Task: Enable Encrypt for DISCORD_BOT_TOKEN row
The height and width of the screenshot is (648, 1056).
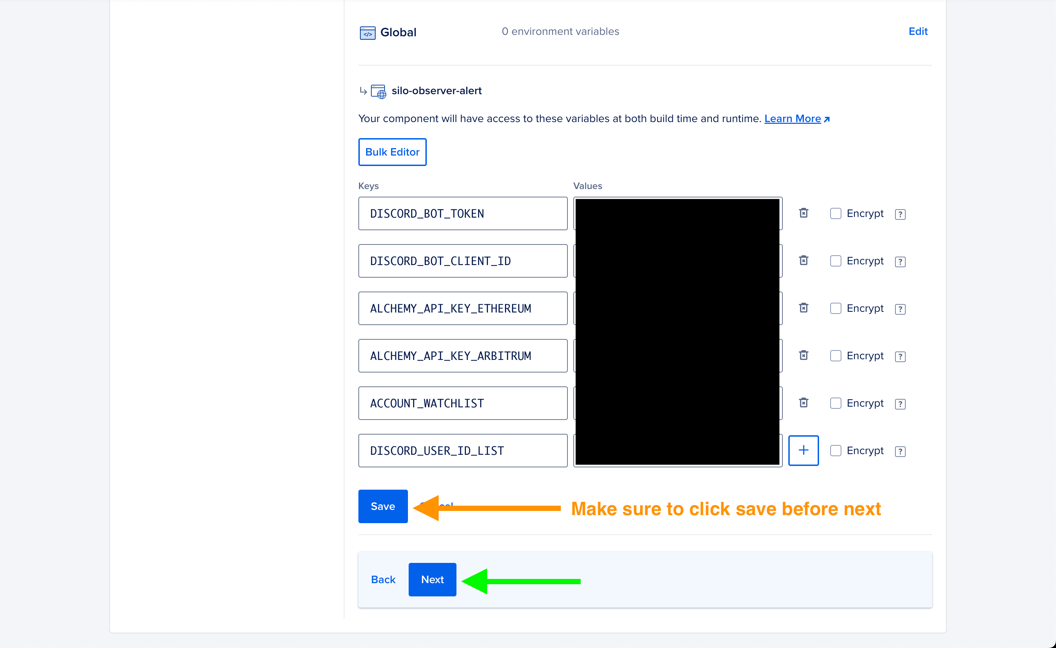Action: click(835, 213)
